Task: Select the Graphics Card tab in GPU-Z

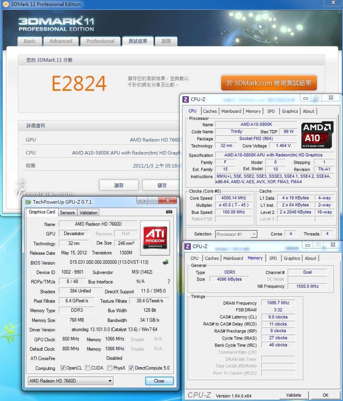Action: click(x=42, y=212)
